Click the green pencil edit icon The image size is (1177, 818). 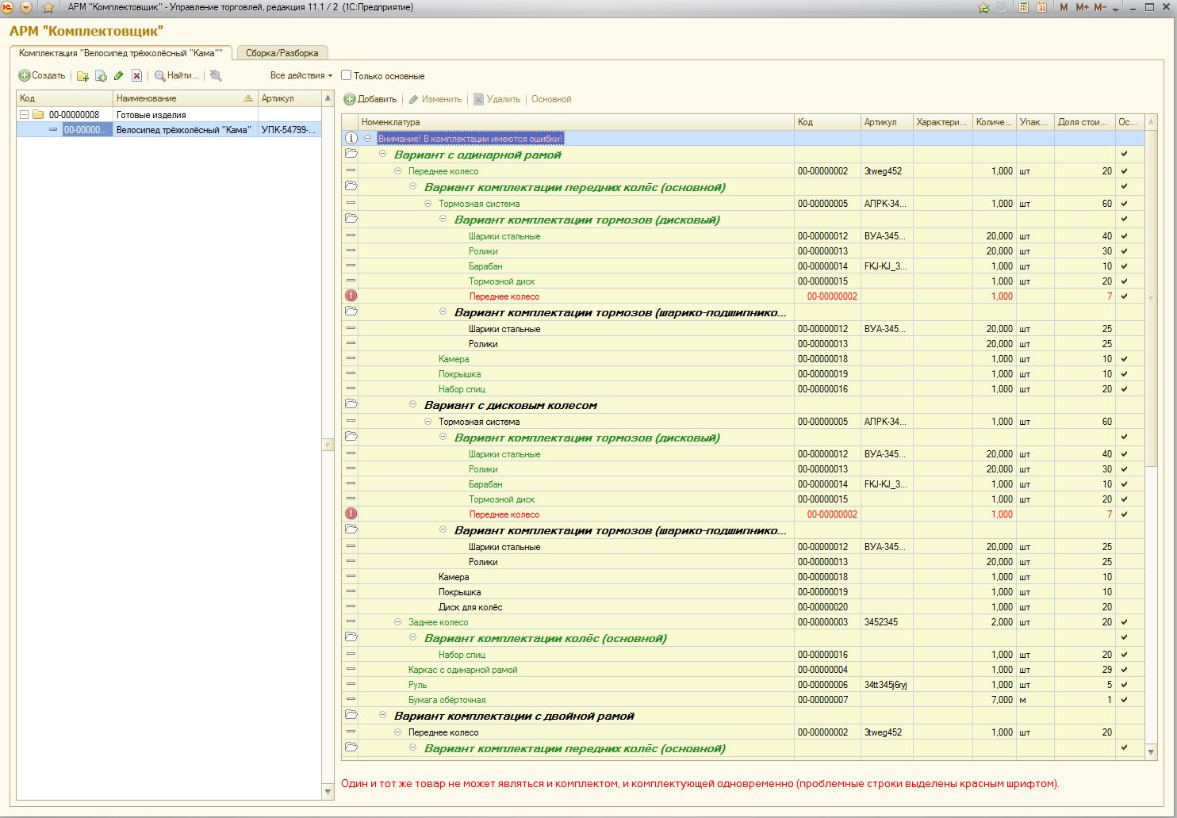[119, 76]
